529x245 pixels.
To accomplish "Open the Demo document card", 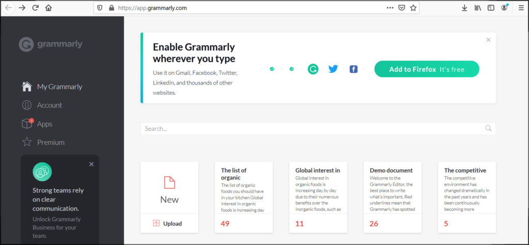I will pyautogui.click(x=393, y=197).
